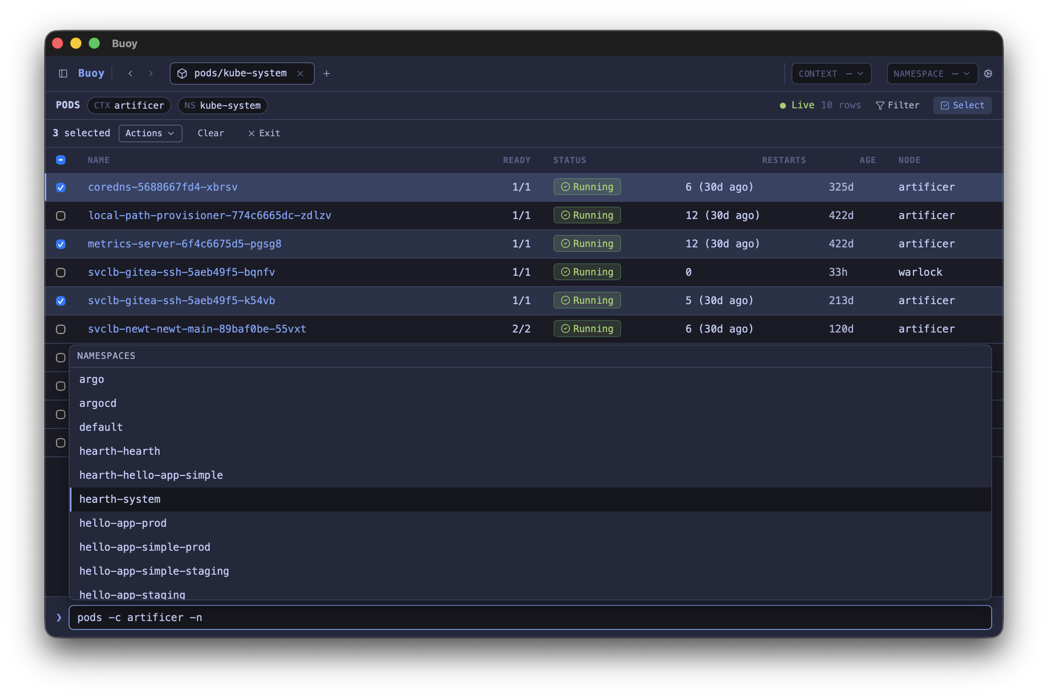Go forward with the right chevron
The width and height of the screenshot is (1048, 697).
[x=151, y=74]
